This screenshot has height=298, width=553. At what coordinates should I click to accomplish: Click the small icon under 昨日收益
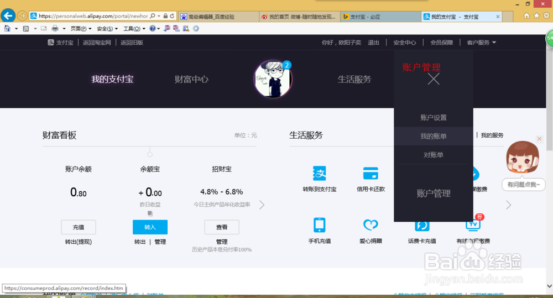pos(150,213)
